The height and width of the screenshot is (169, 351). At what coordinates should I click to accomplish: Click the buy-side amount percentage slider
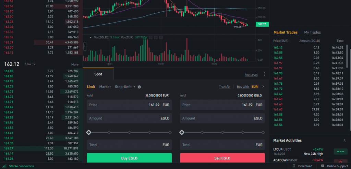129,132
